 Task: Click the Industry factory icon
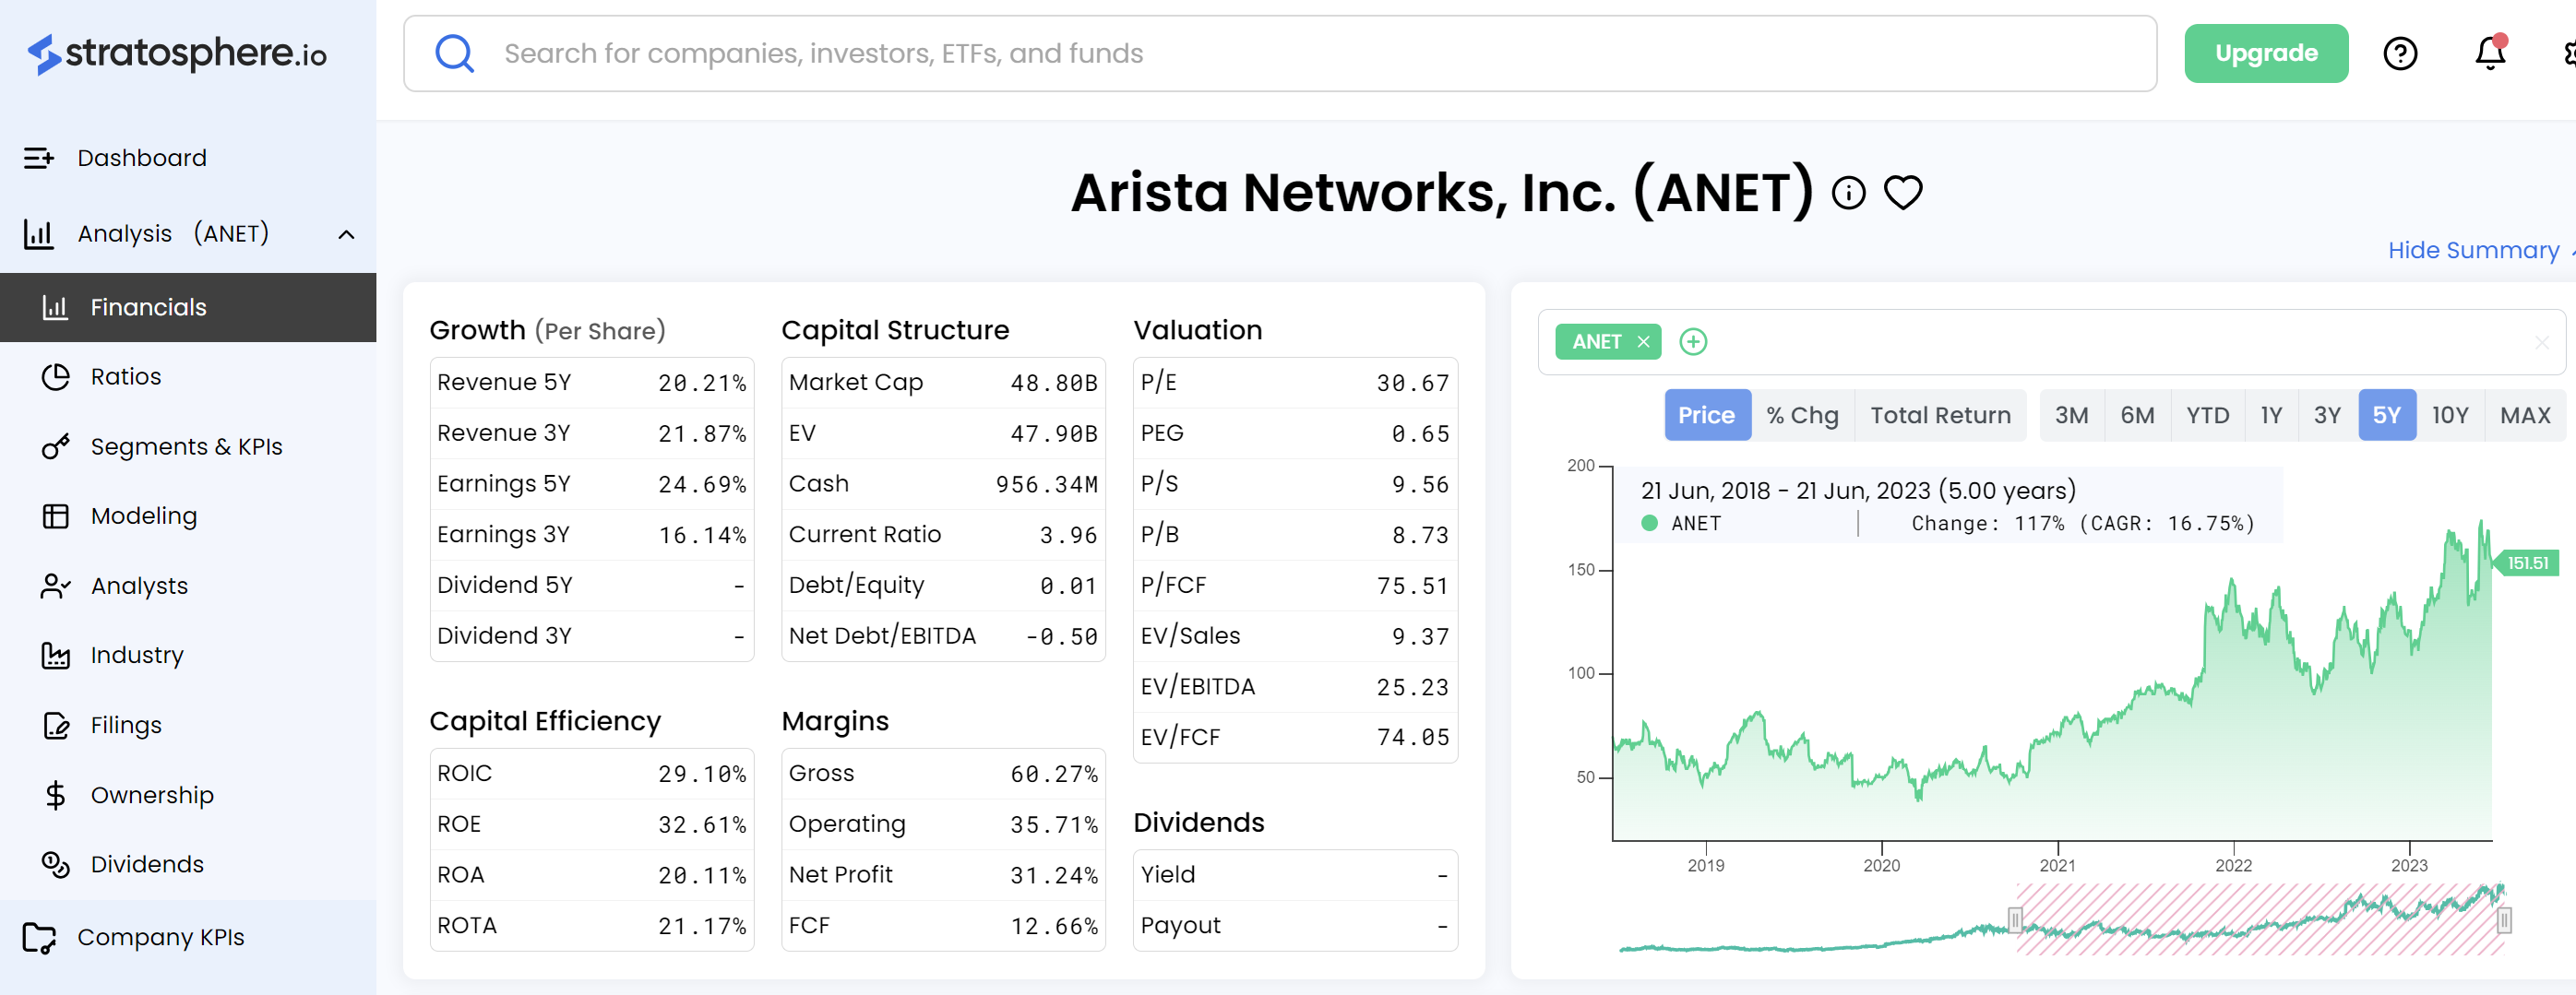(x=55, y=656)
